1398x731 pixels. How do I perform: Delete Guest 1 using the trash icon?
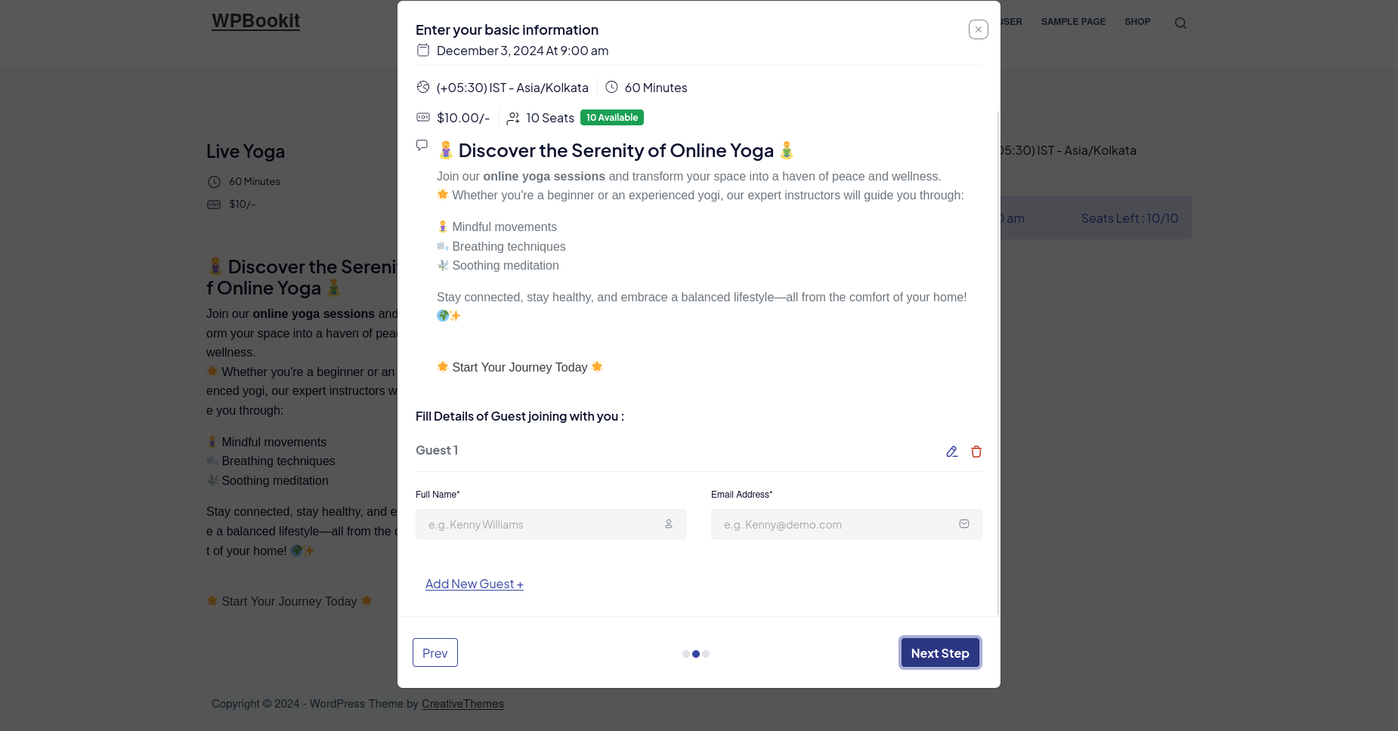click(976, 452)
